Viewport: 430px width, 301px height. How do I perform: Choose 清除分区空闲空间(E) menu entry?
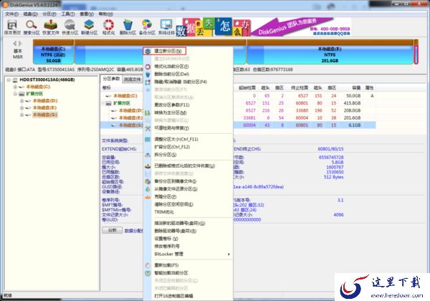(174, 204)
